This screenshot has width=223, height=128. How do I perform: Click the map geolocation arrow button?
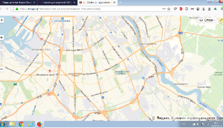(1, 20)
